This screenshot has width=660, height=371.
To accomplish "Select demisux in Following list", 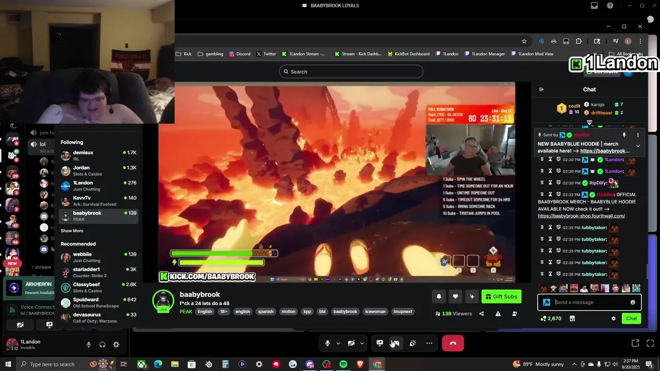I will pyautogui.click(x=98, y=156).
